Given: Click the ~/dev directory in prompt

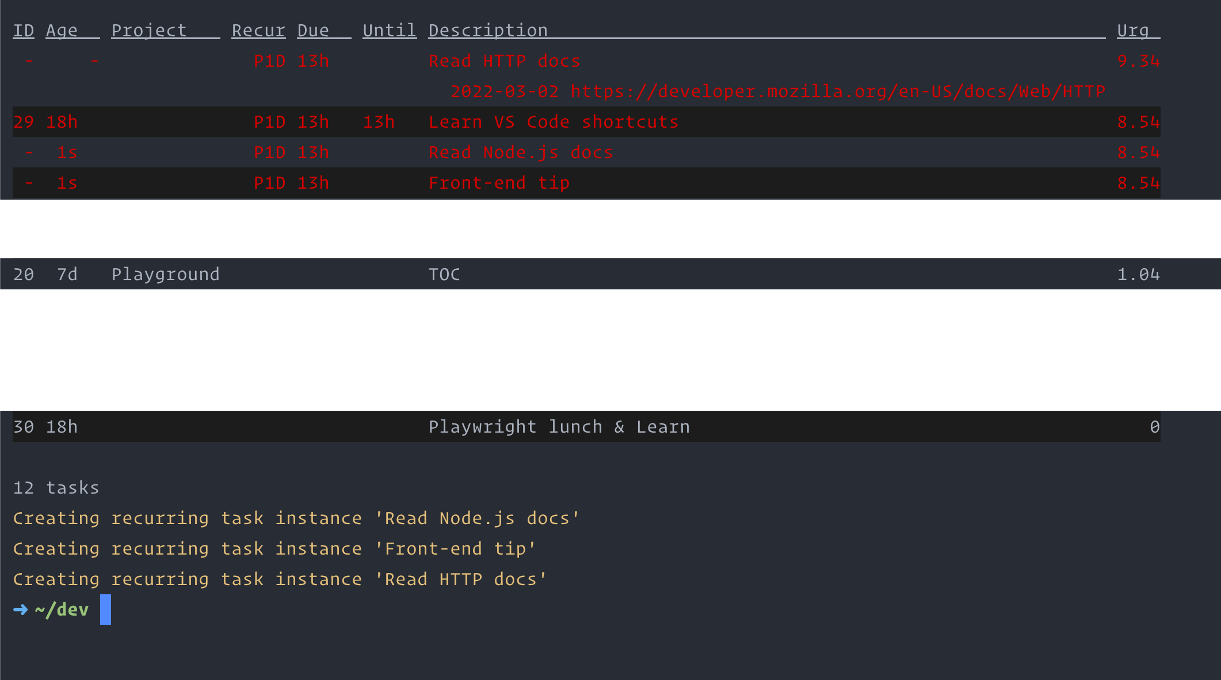Looking at the screenshot, I should (62, 610).
